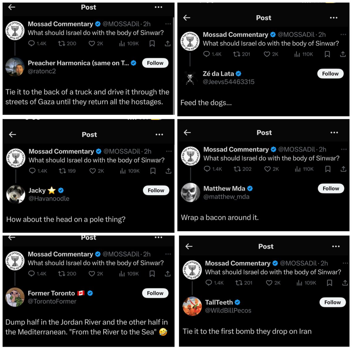This screenshot has height=352, width=352.
Task: Follow the TallTeeth account
Action: coord(332,302)
